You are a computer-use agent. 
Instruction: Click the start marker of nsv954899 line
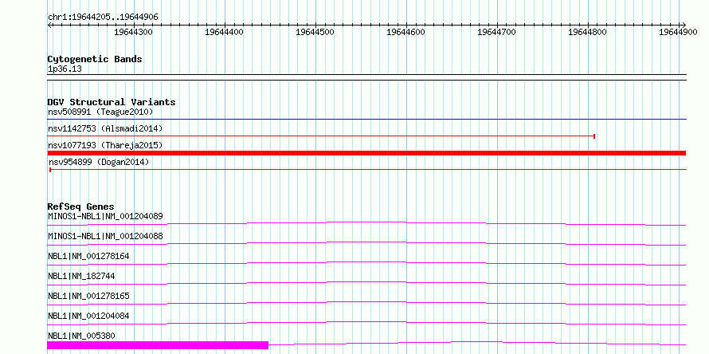click(50, 169)
